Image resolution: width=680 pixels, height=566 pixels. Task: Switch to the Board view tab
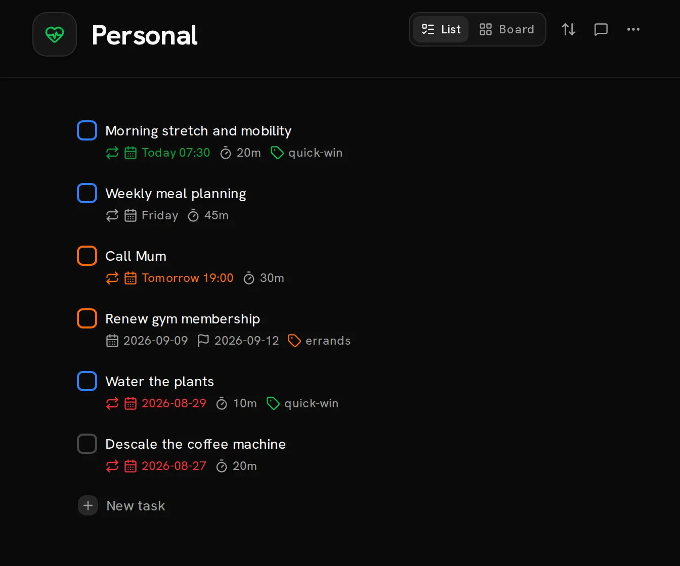pyautogui.click(x=506, y=29)
